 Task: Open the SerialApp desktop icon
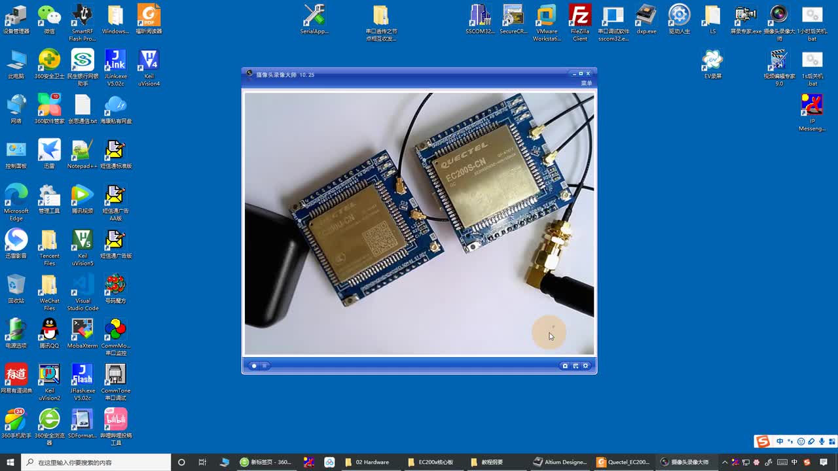pyautogui.click(x=314, y=19)
